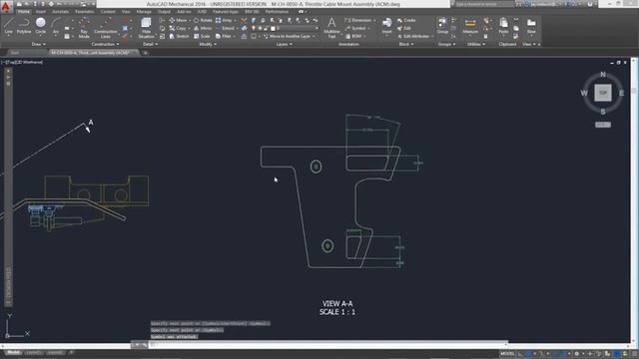Click the search keyword field
The height and width of the screenshot is (359, 639).
tap(483, 4)
